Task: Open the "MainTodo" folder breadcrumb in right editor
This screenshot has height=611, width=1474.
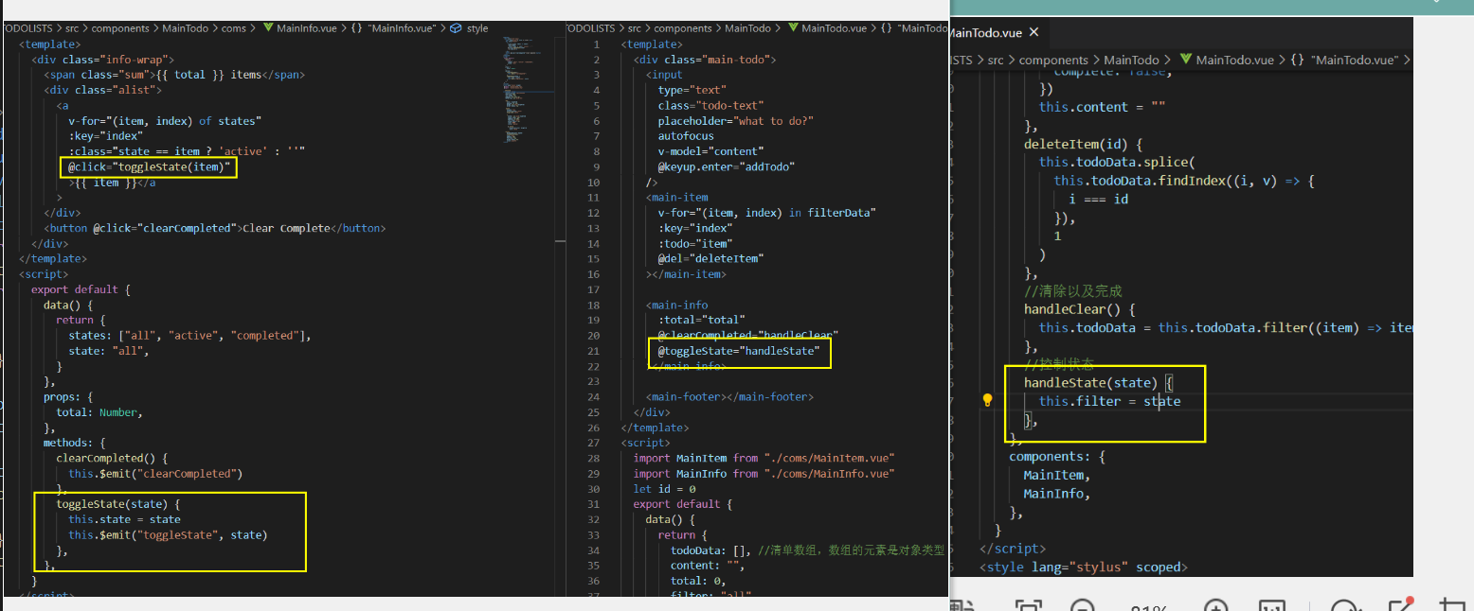Action: coord(1131,60)
